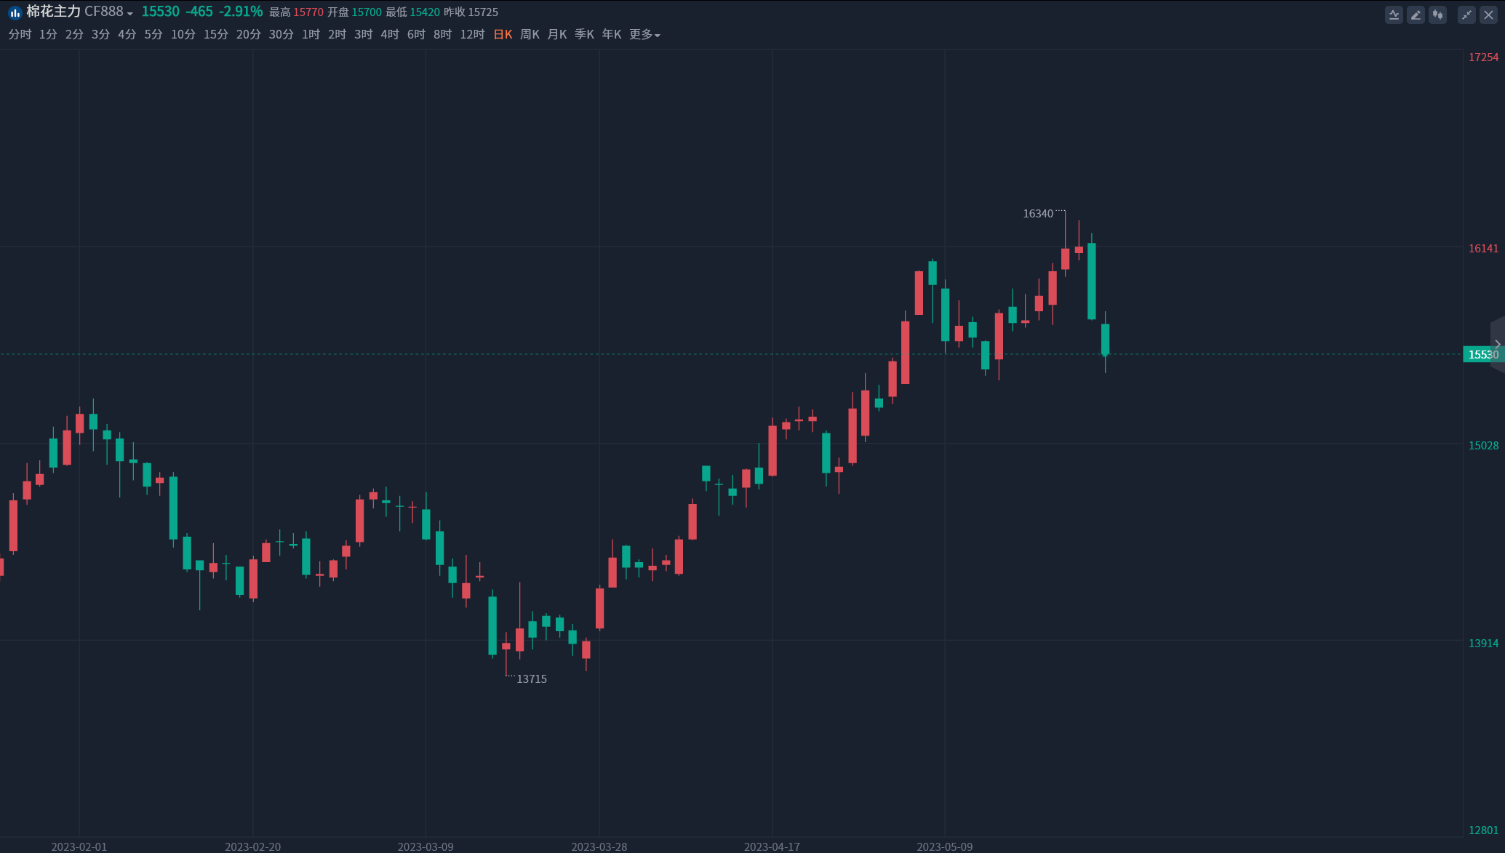Screen dimensions: 1505x853
Task: Select the 8时 timeframe
Action: tap(442, 34)
